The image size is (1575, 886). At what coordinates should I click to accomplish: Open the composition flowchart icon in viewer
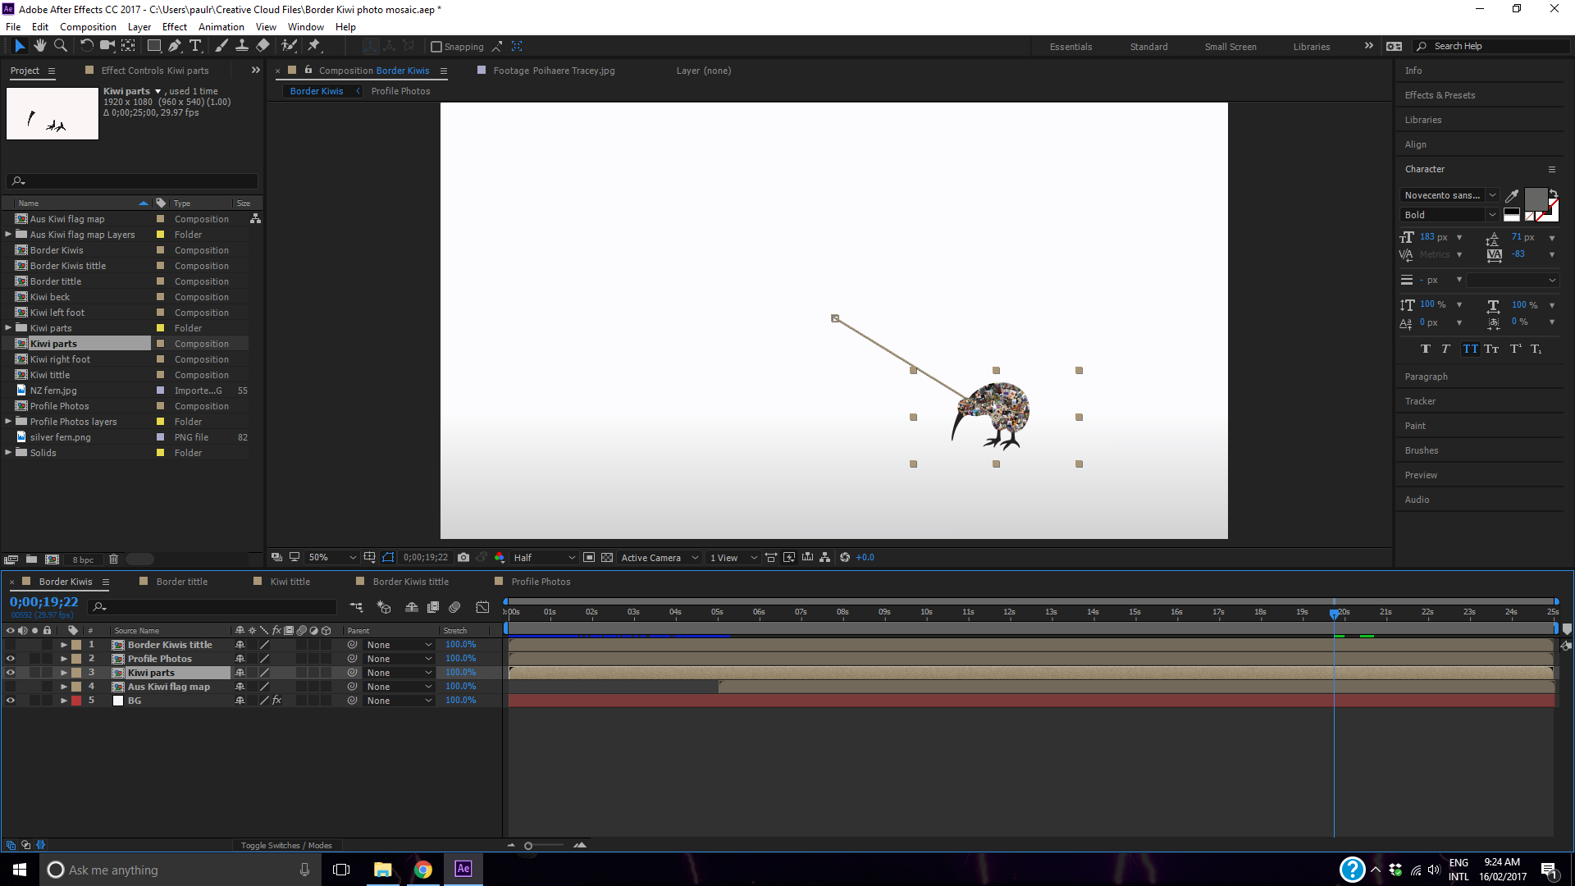(x=825, y=558)
